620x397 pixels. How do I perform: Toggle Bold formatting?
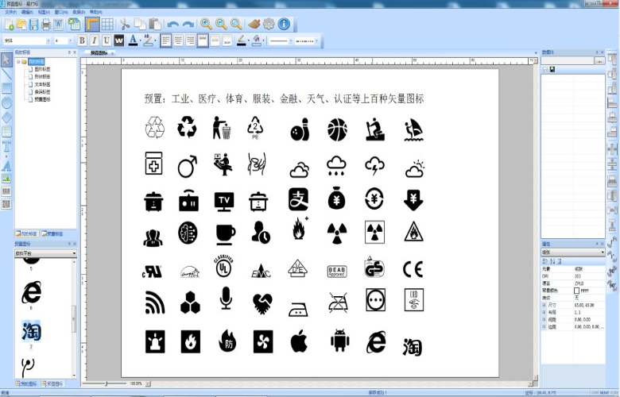click(x=82, y=40)
